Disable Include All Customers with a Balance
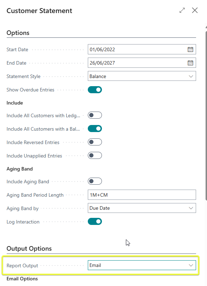207x286 pixels. click(95, 129)
